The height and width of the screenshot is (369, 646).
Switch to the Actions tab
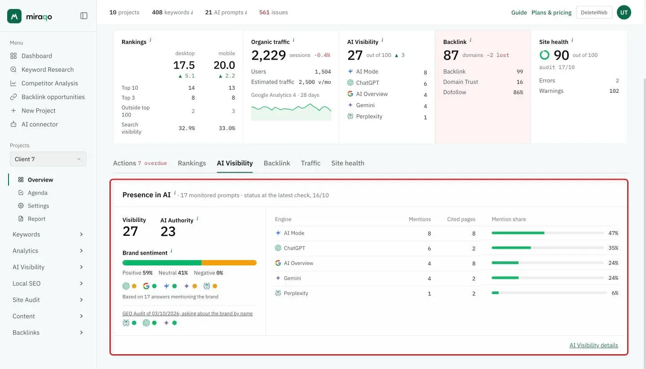coord(140,163)
